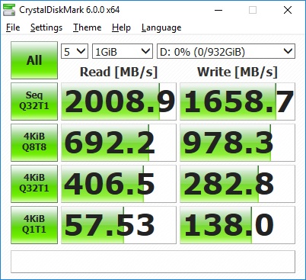Open the Help menu
Screen dimensions: 306x280
point(121,27)
